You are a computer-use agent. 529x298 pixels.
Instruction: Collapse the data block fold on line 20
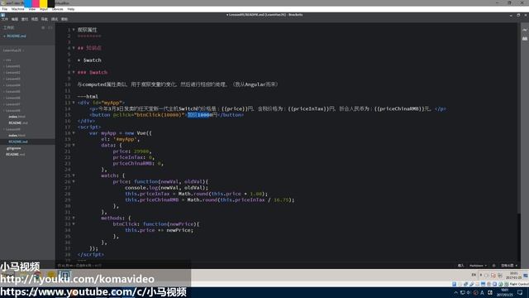[74, 145]
